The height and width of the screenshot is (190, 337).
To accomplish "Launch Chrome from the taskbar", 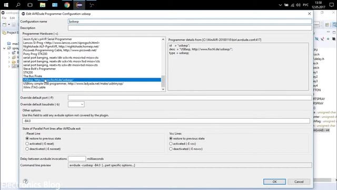I will point(67,5).
